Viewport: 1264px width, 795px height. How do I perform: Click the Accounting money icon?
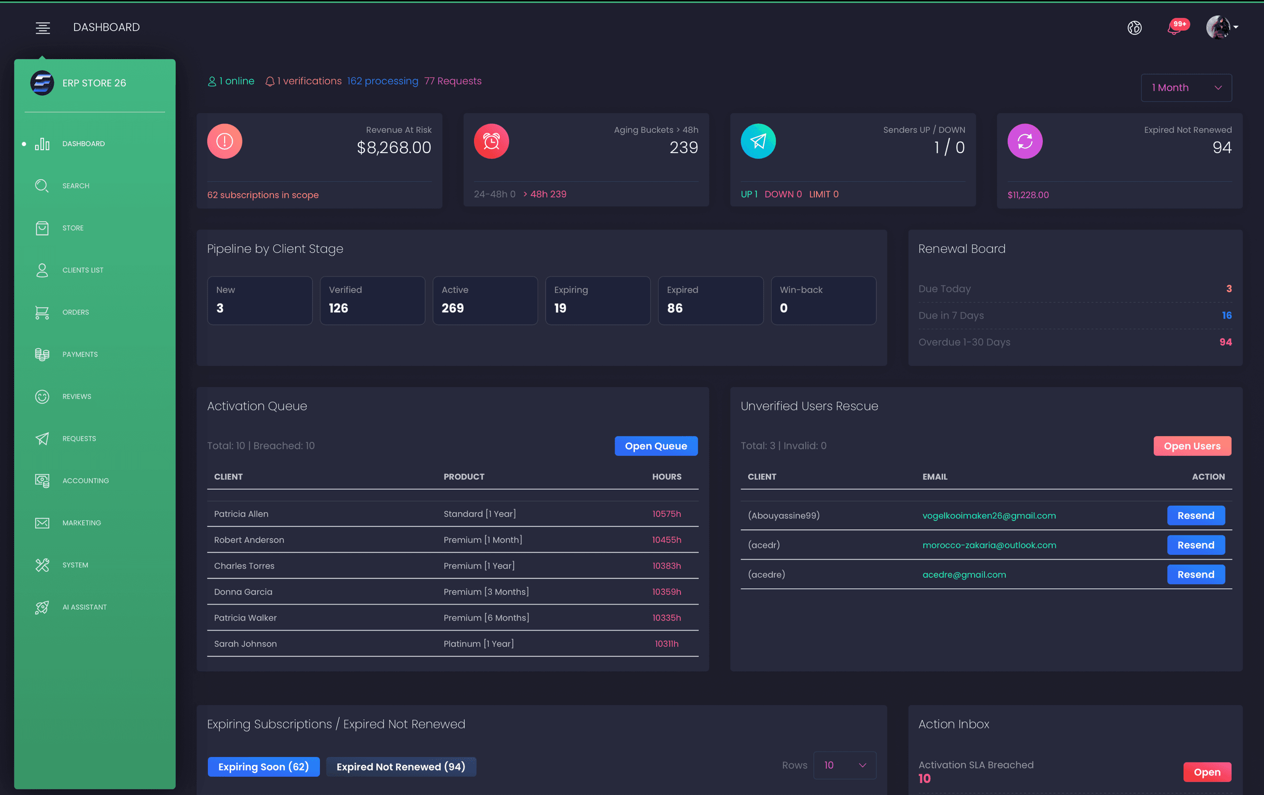point(42,480)
